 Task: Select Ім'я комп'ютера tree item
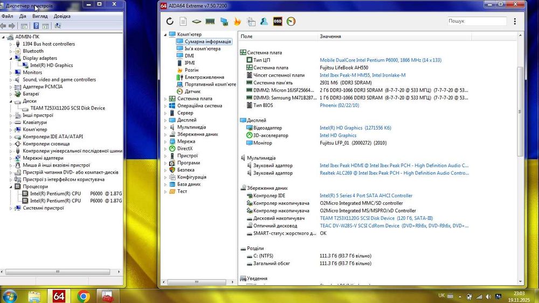point(203,49)
